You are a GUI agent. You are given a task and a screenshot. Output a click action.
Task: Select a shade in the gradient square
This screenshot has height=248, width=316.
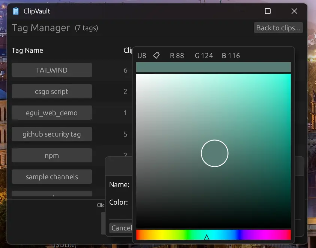point(214,153)
